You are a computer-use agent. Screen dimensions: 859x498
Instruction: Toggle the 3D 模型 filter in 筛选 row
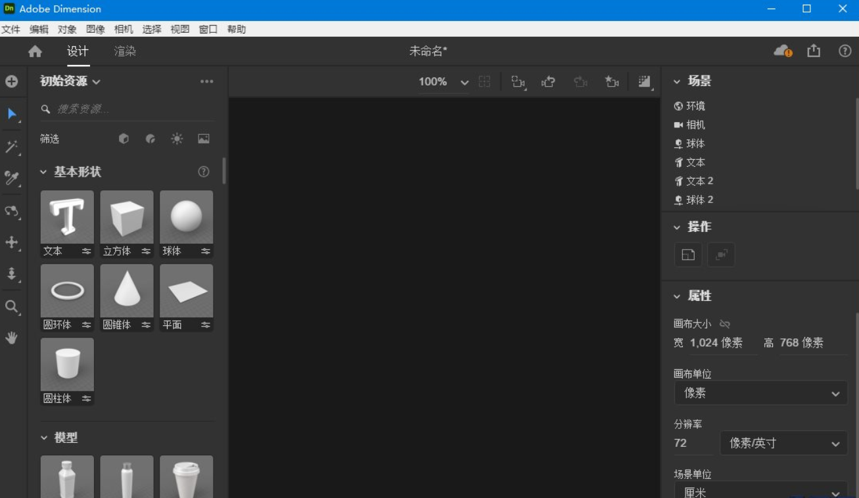(x=124, y=139)
